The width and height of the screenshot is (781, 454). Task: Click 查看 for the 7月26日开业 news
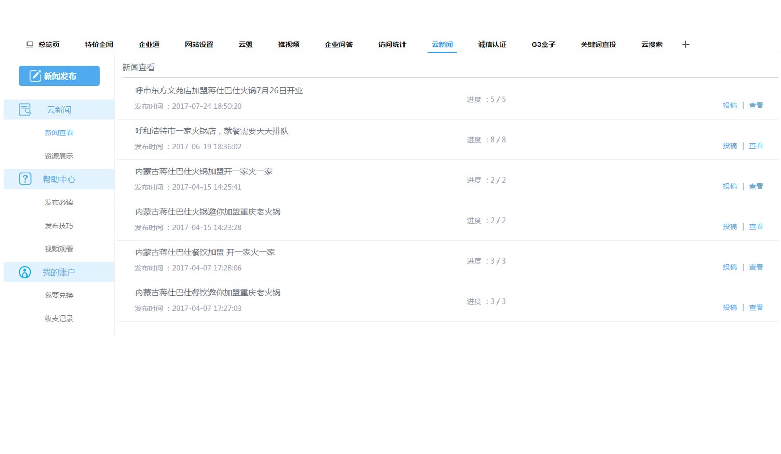756,105
